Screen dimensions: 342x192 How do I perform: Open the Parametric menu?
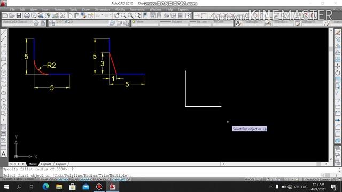(x=137, y=10)
